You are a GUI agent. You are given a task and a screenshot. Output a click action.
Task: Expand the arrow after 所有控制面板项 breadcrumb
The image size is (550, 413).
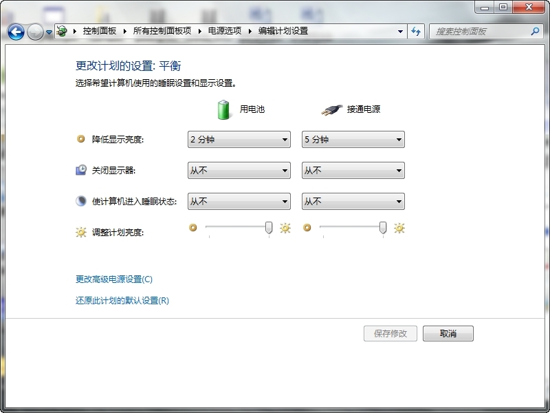200,31
